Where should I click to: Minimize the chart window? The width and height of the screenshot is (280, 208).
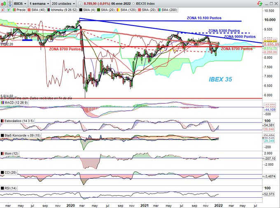pos(266,4)
